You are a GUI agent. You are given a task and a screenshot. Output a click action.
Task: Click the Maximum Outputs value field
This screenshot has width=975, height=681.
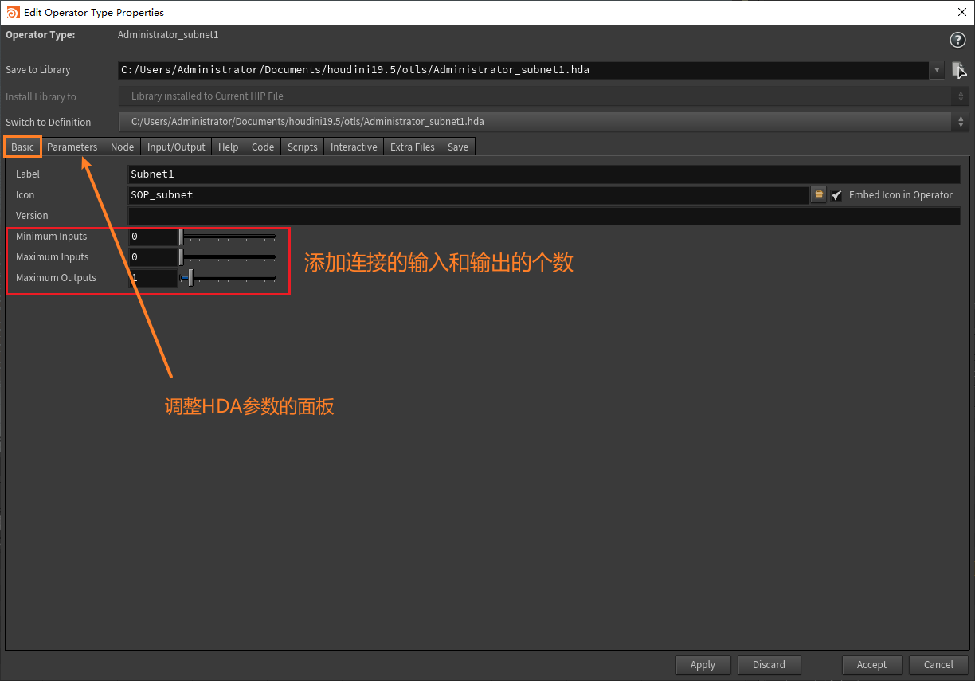tap(153, 278)
